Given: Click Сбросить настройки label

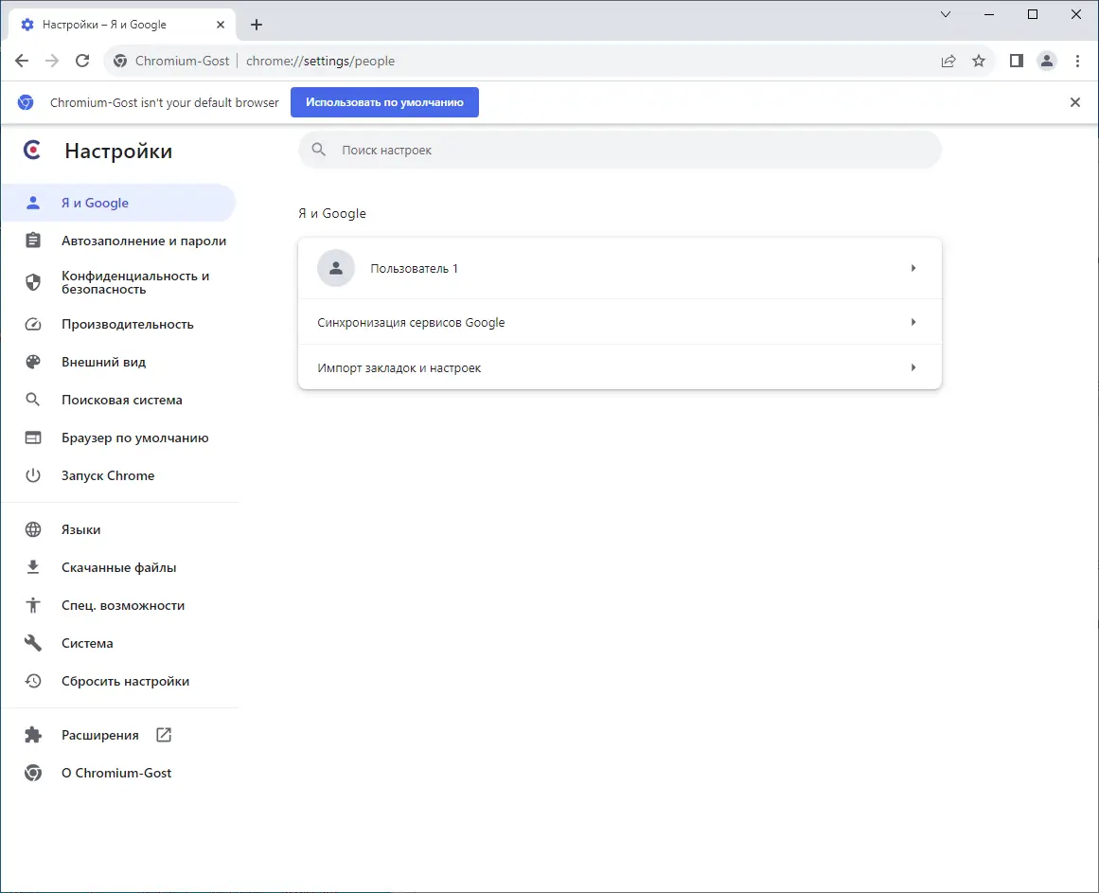Looking at the screenshot, I should click(x=126, y=681).
